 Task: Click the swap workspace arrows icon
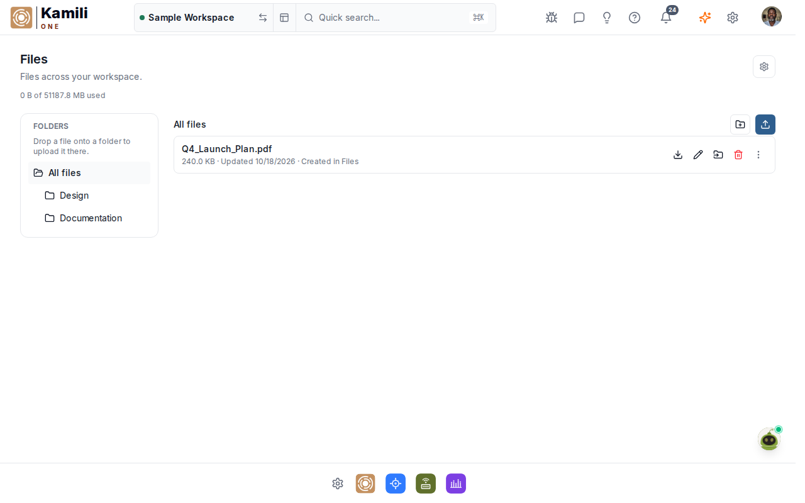263,18
